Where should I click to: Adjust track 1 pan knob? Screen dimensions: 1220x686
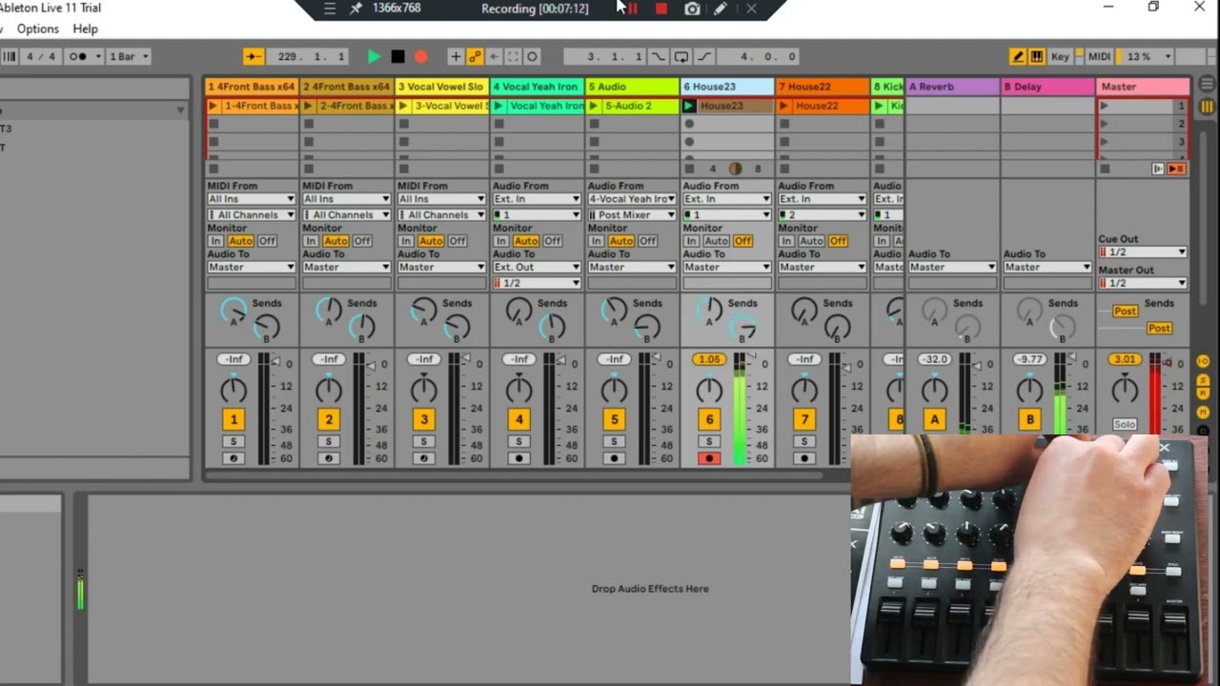coord(234,390)
